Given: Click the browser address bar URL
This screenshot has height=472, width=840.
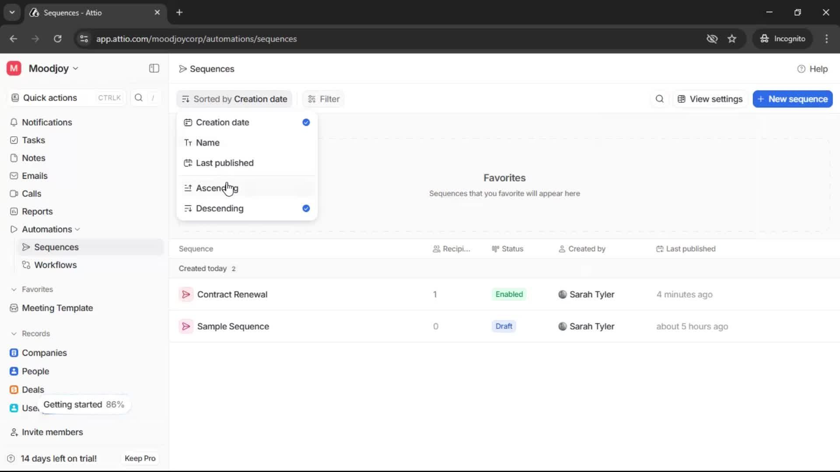Looking at the screenshot, I should click(x=196, y=39).
